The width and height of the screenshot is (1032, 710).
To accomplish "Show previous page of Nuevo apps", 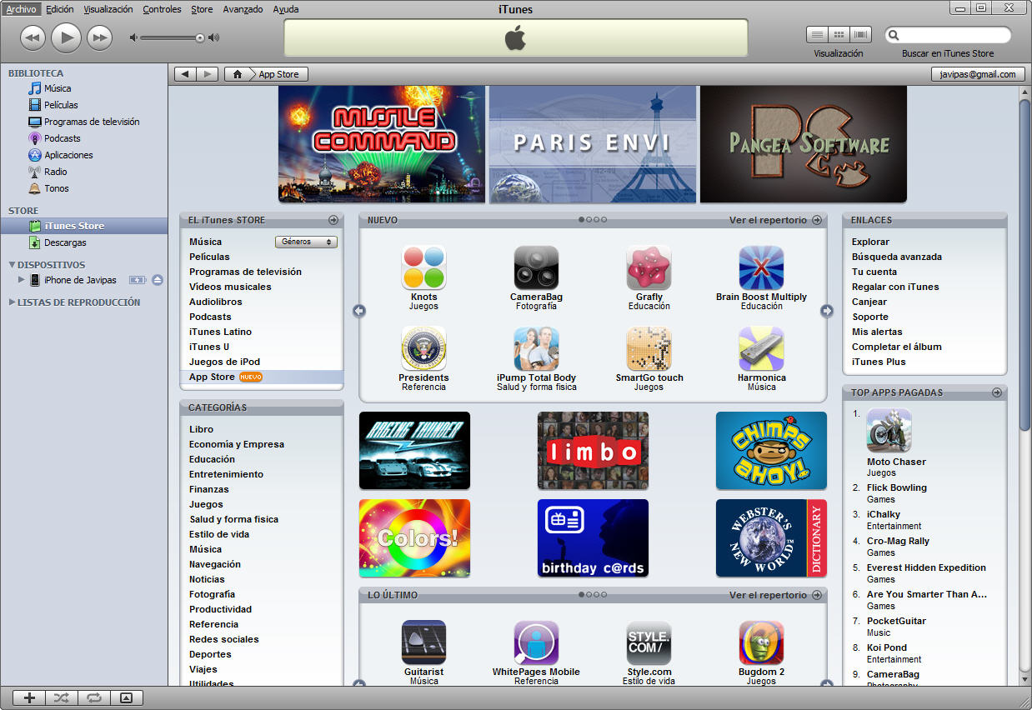I will click(x=359, y=311).
